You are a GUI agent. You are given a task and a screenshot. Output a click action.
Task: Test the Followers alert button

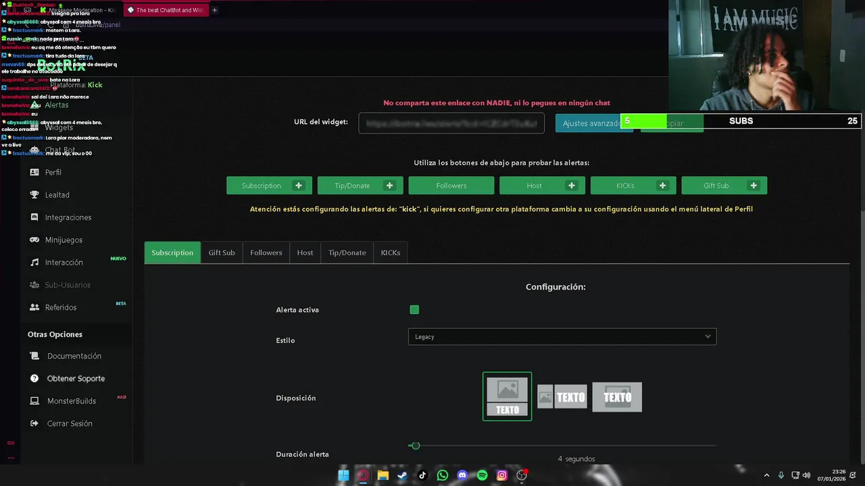(x=451, y=186)
